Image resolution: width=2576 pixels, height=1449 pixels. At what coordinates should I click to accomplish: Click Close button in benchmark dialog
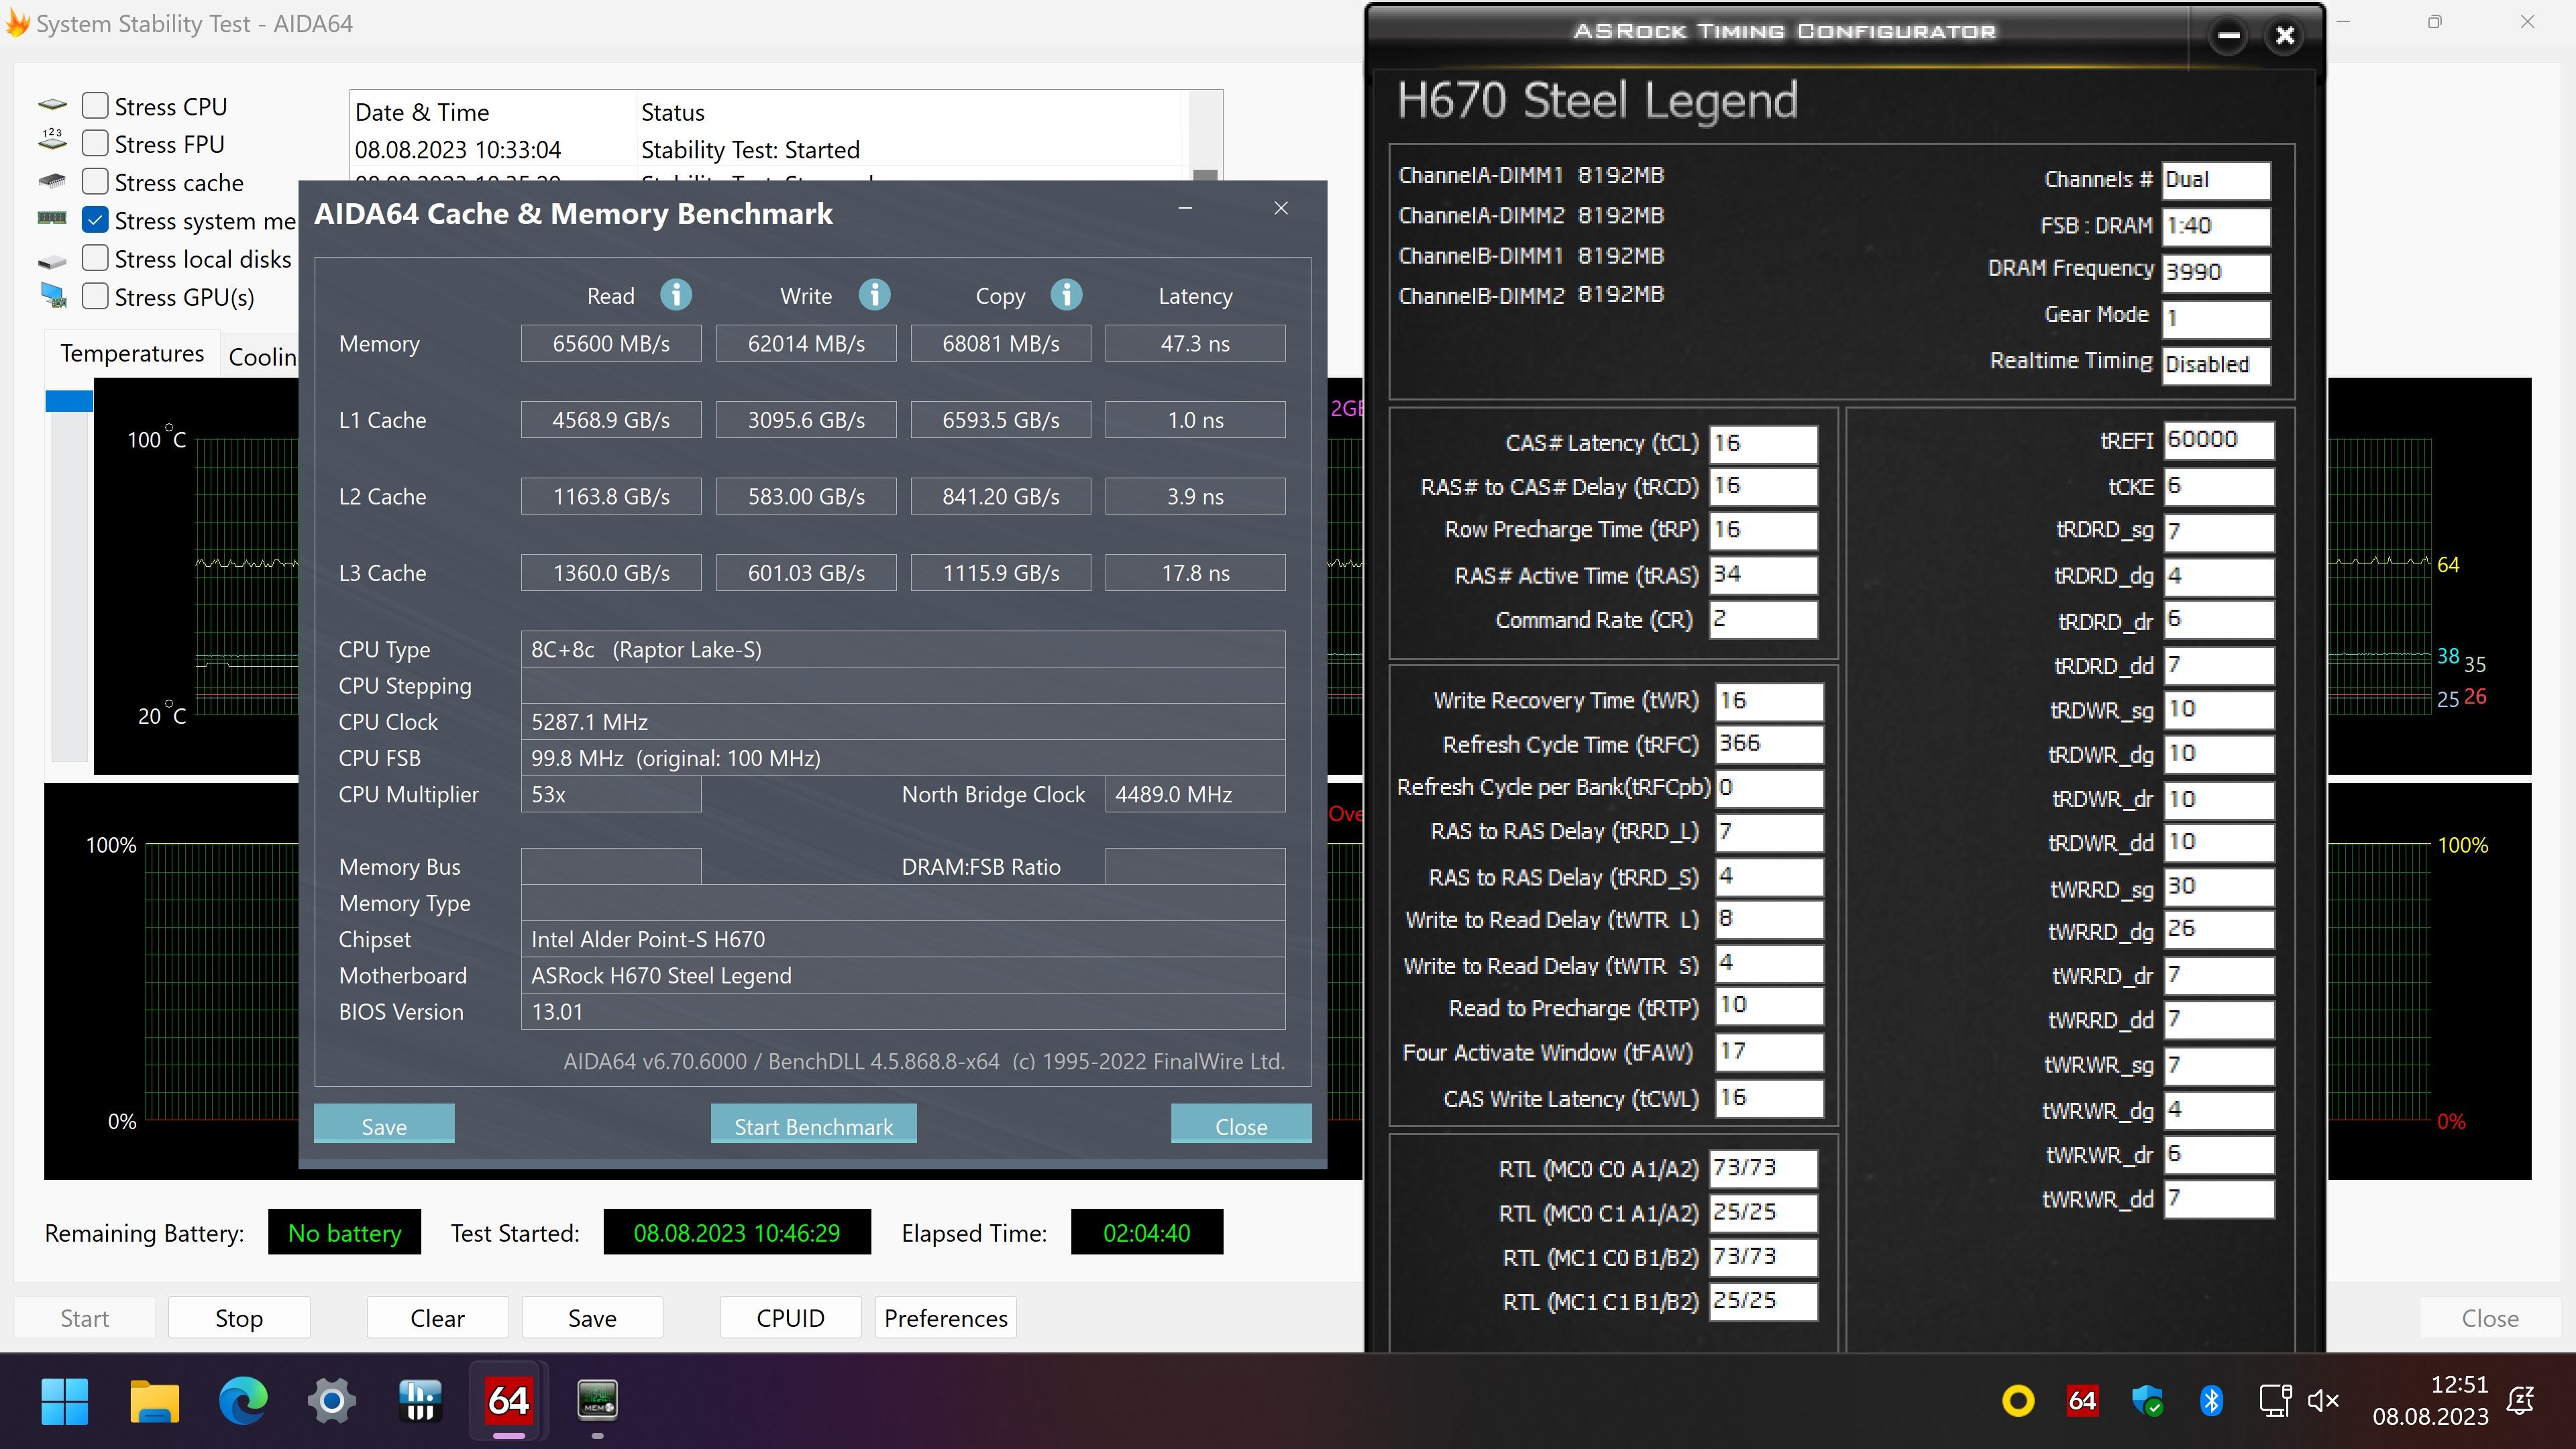[1241, 1124]
